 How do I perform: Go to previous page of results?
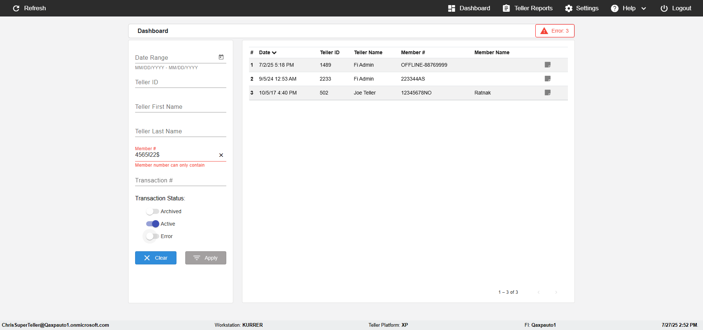point(539,292)
